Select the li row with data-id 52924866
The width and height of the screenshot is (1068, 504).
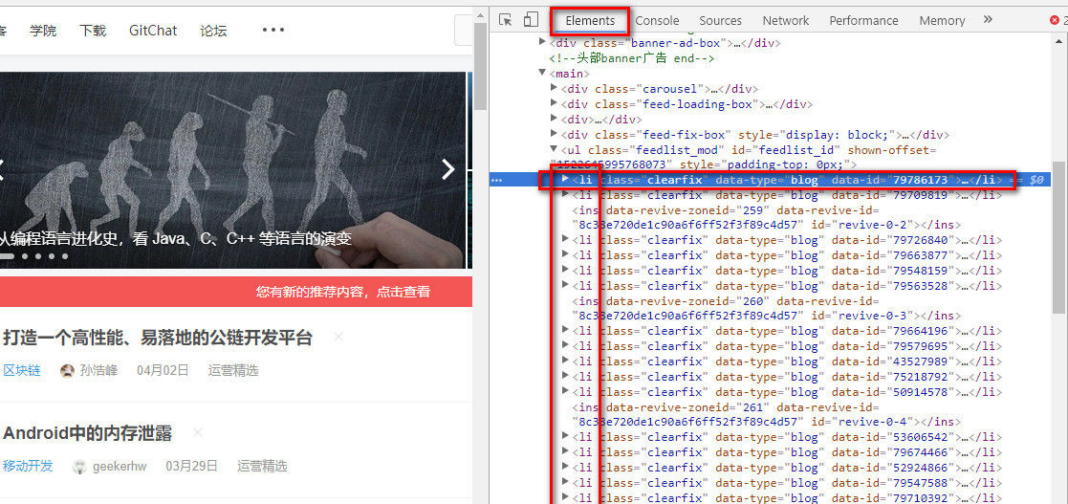click(787, 468)
